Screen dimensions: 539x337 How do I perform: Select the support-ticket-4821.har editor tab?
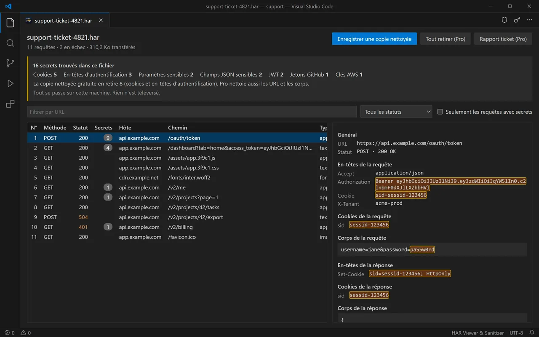(64, 20)
